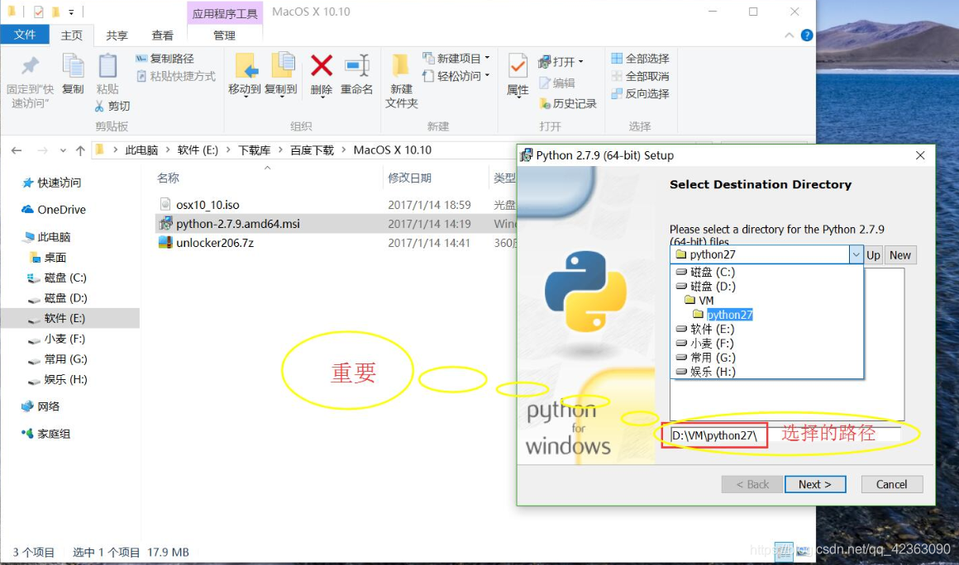Viewport: 959px width, 565px height.
Task: Click the Rename icon
Action: coord(357,66)
